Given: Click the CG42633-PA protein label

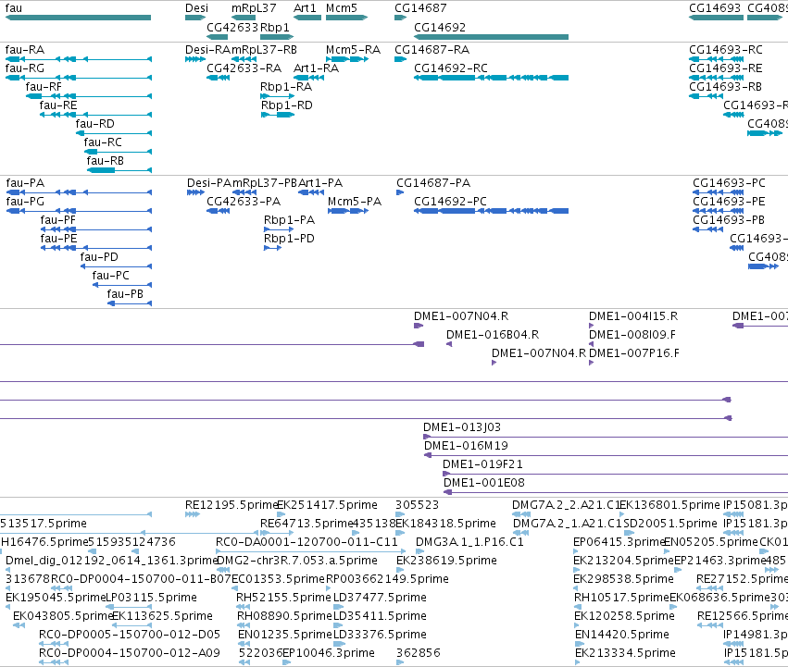Looking at the screenshot, I should point(244,202).
